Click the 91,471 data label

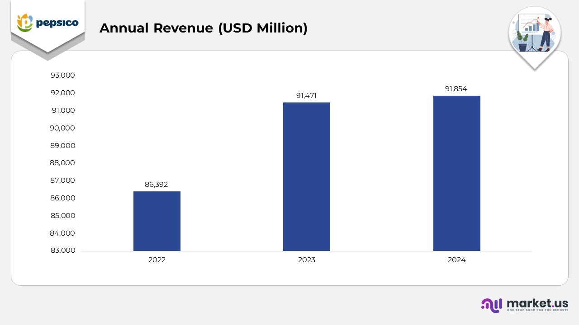coord(307,95)
